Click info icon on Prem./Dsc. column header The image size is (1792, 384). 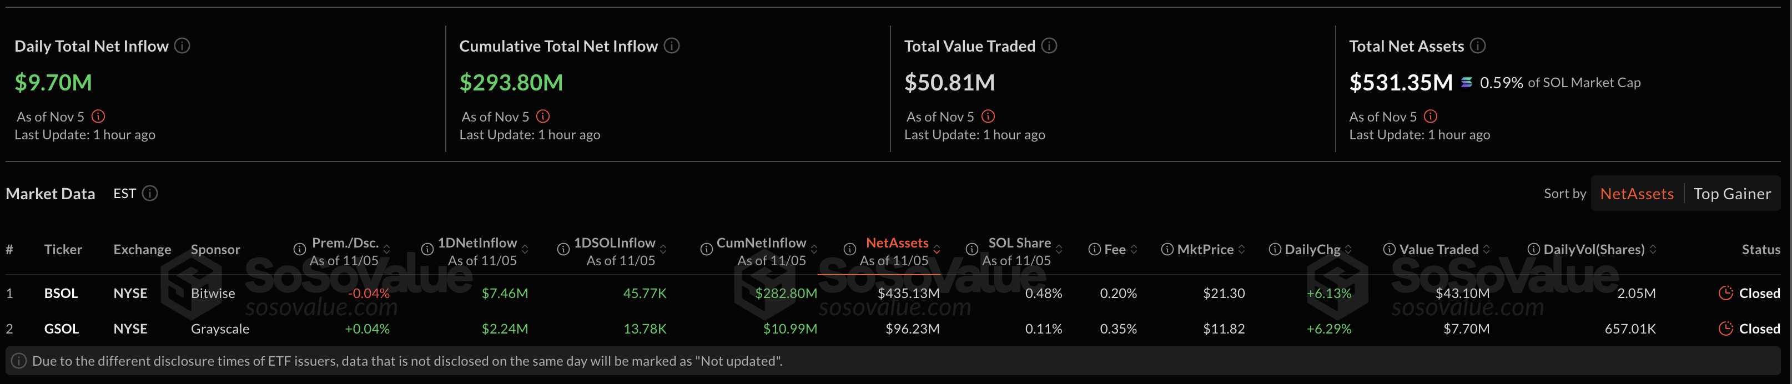[299, 249]
